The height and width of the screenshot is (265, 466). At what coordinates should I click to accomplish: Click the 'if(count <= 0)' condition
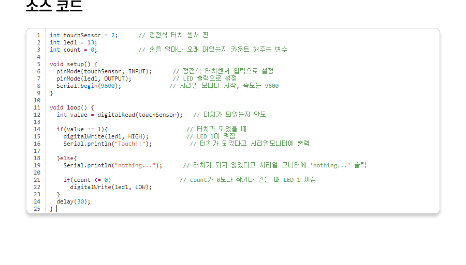tap(87, 180)
